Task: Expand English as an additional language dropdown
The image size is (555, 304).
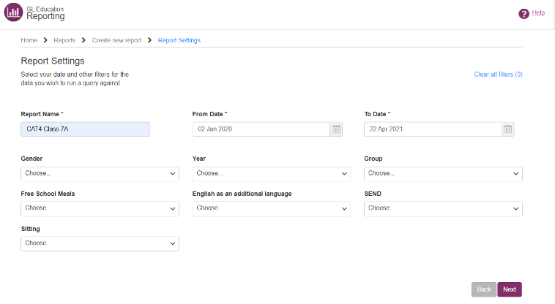Action: pos(271,208)
